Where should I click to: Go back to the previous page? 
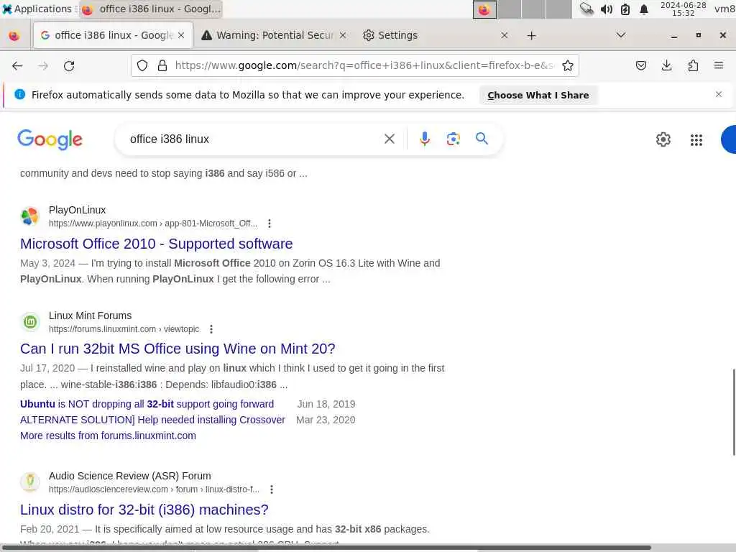17,66
